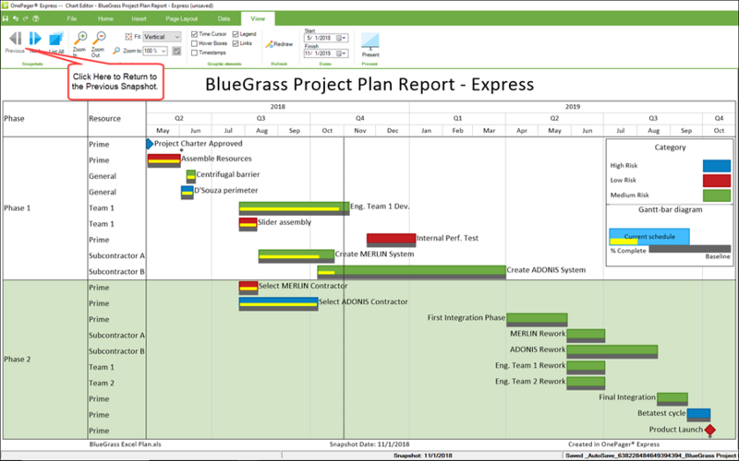The width and height of the screenshot is (739, 461).
Task: Apply zoom with the gray checkmark button
Action: tap(176, 51)
